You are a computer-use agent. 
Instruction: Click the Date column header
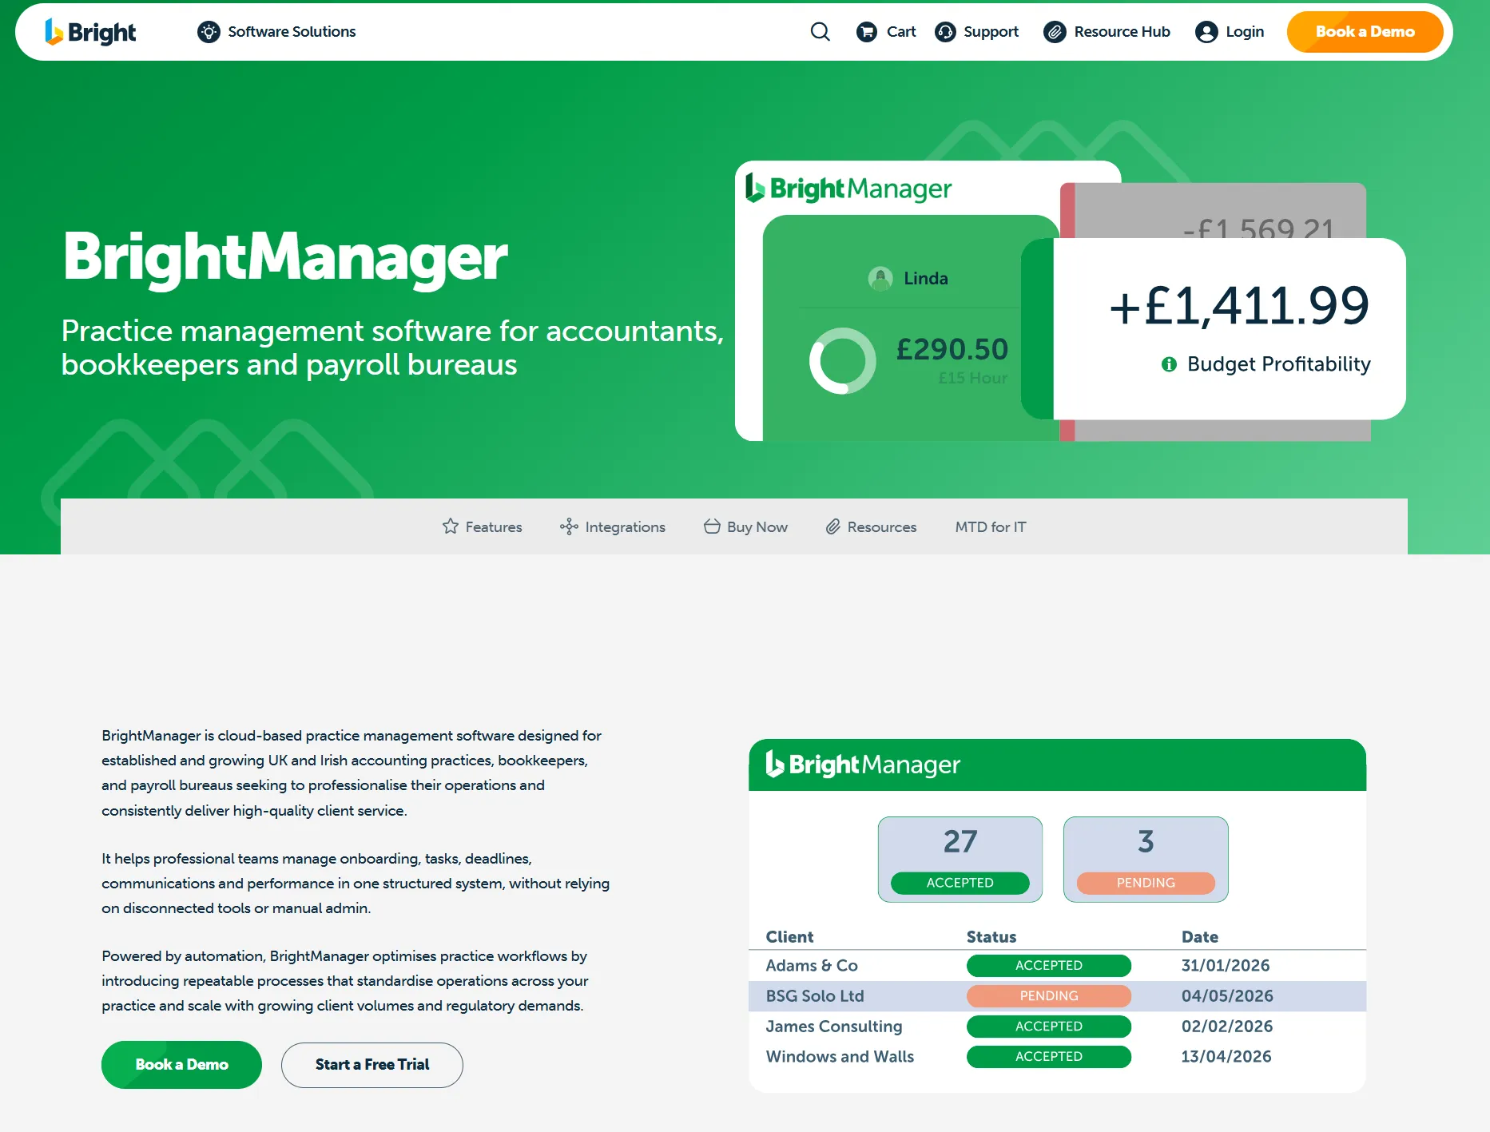1200,936
